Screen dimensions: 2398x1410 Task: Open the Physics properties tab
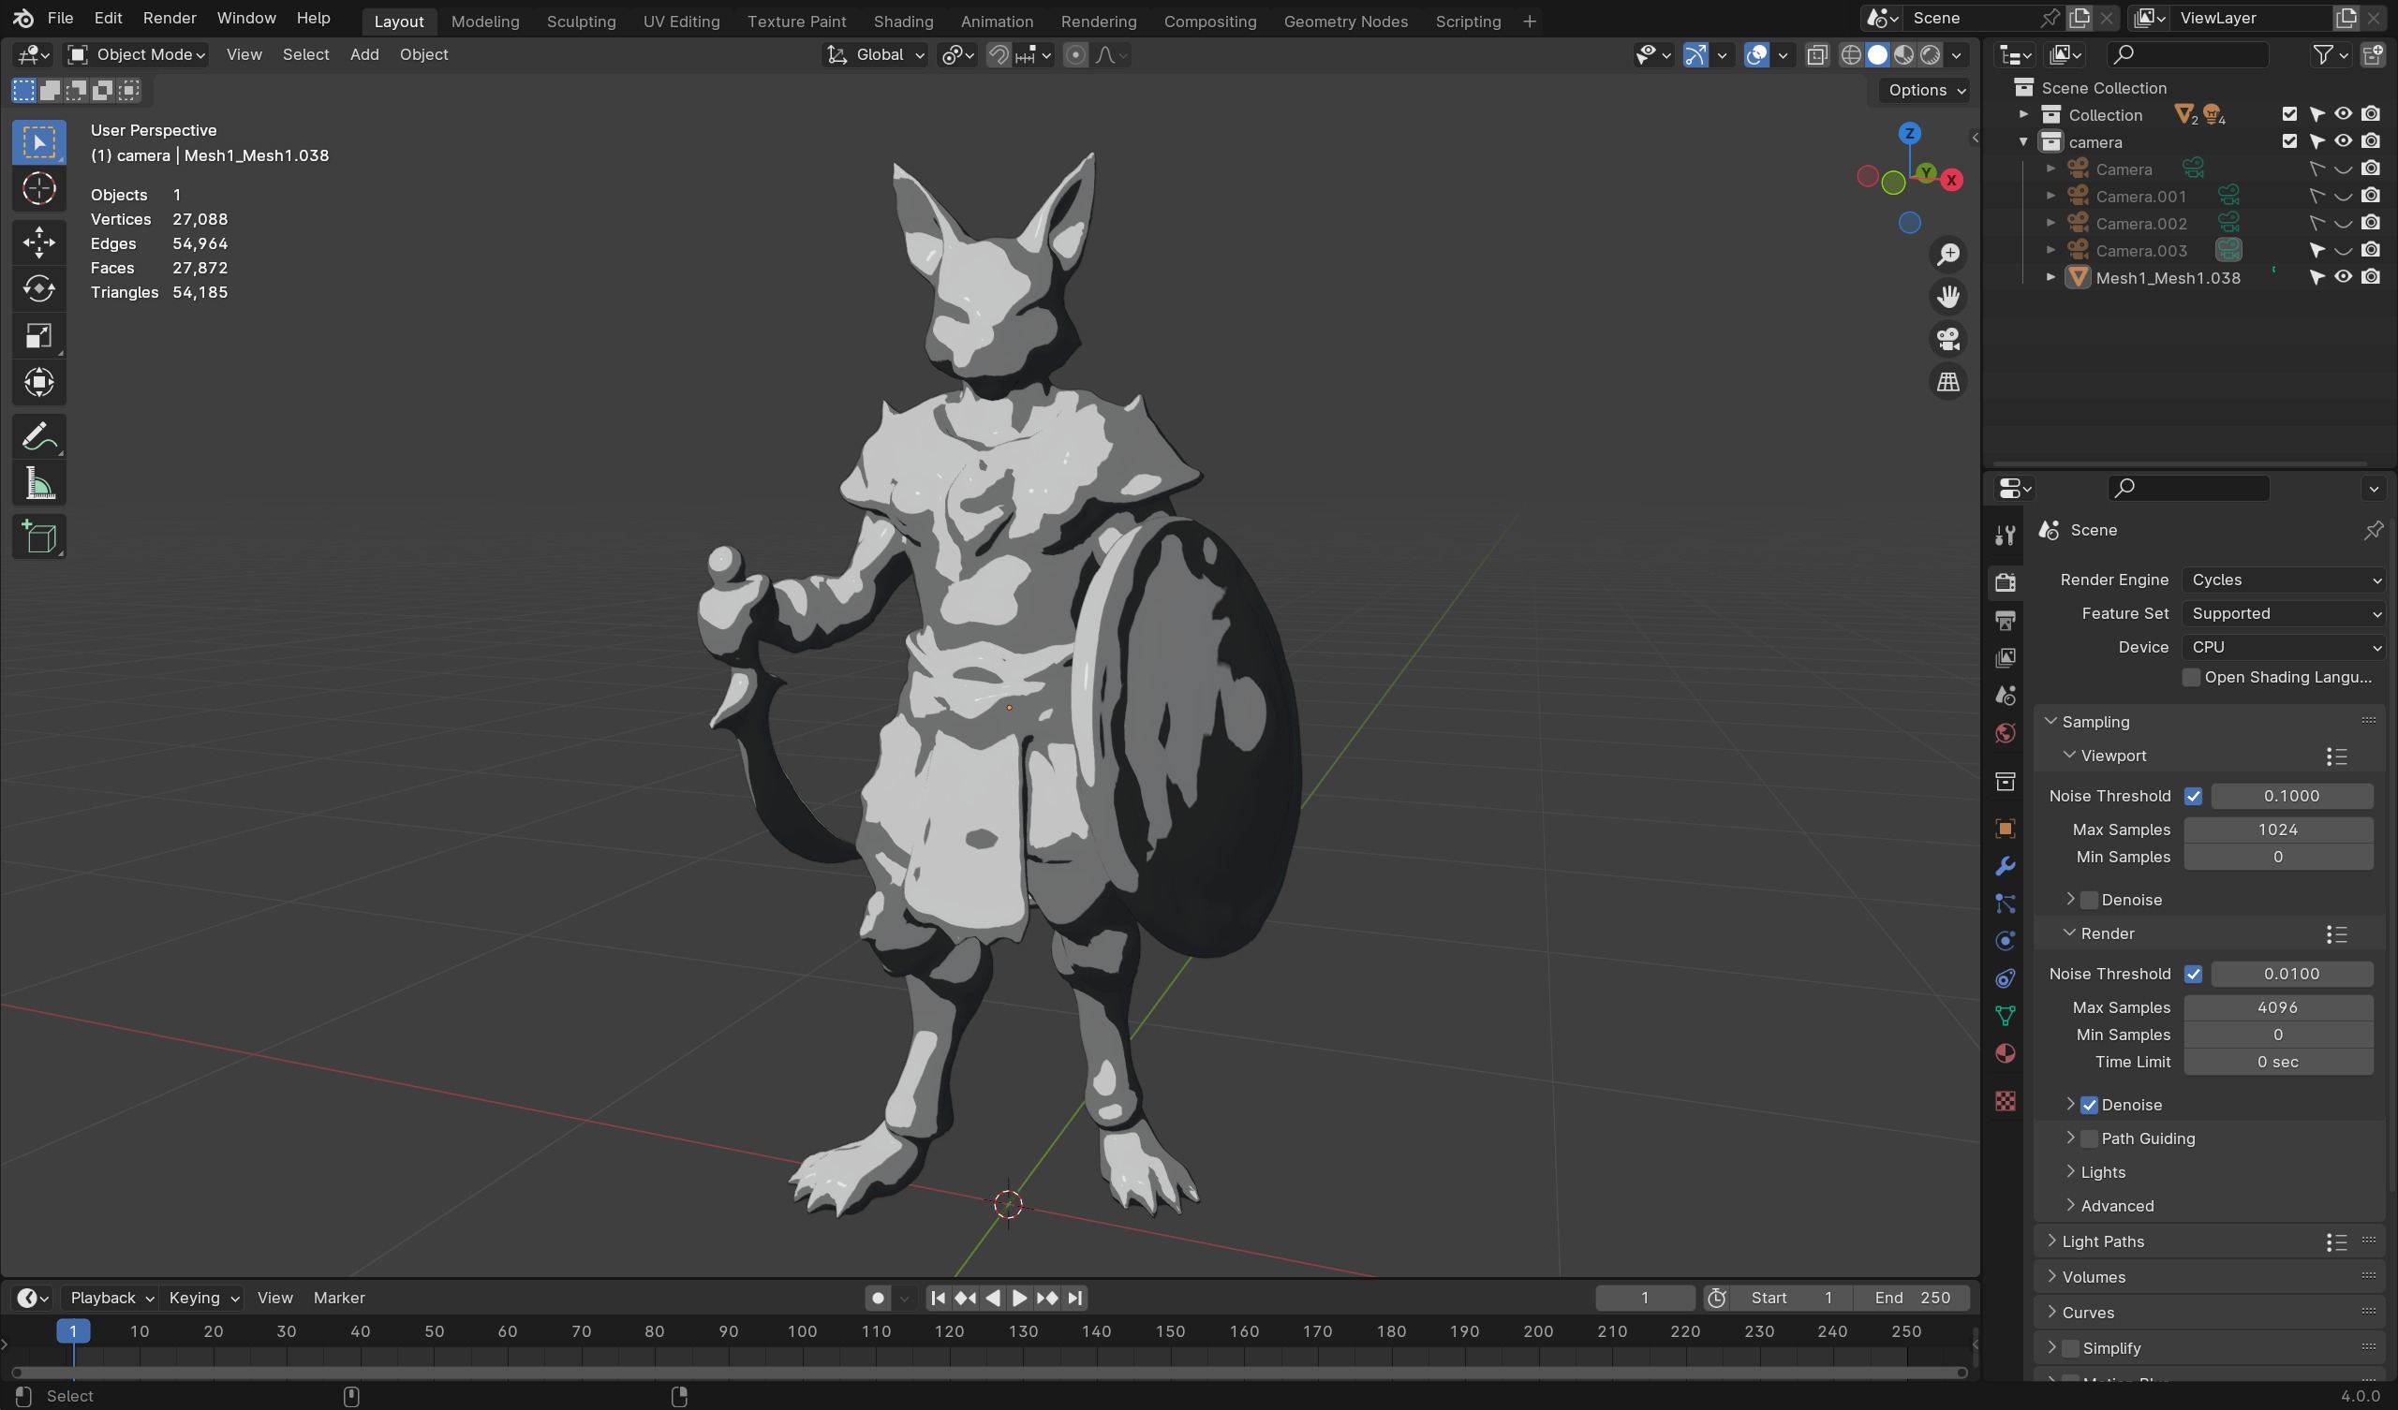pos(2005,941)
